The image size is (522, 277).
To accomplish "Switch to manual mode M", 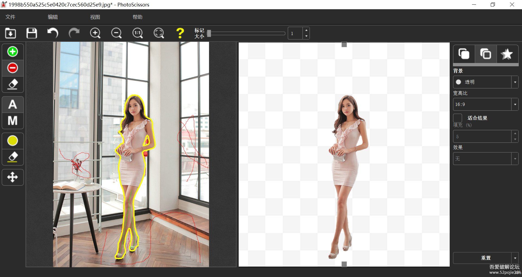I will (13, 121).
